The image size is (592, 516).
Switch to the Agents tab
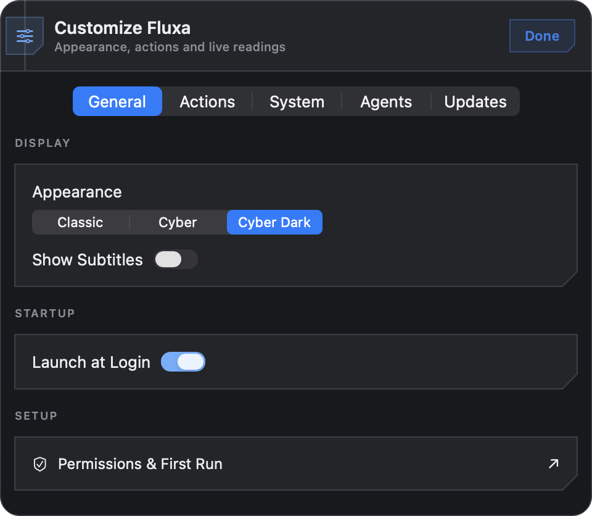[x=386, y=101]
